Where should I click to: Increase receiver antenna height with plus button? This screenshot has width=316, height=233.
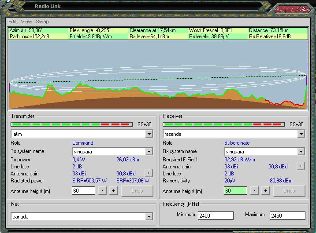265,190
